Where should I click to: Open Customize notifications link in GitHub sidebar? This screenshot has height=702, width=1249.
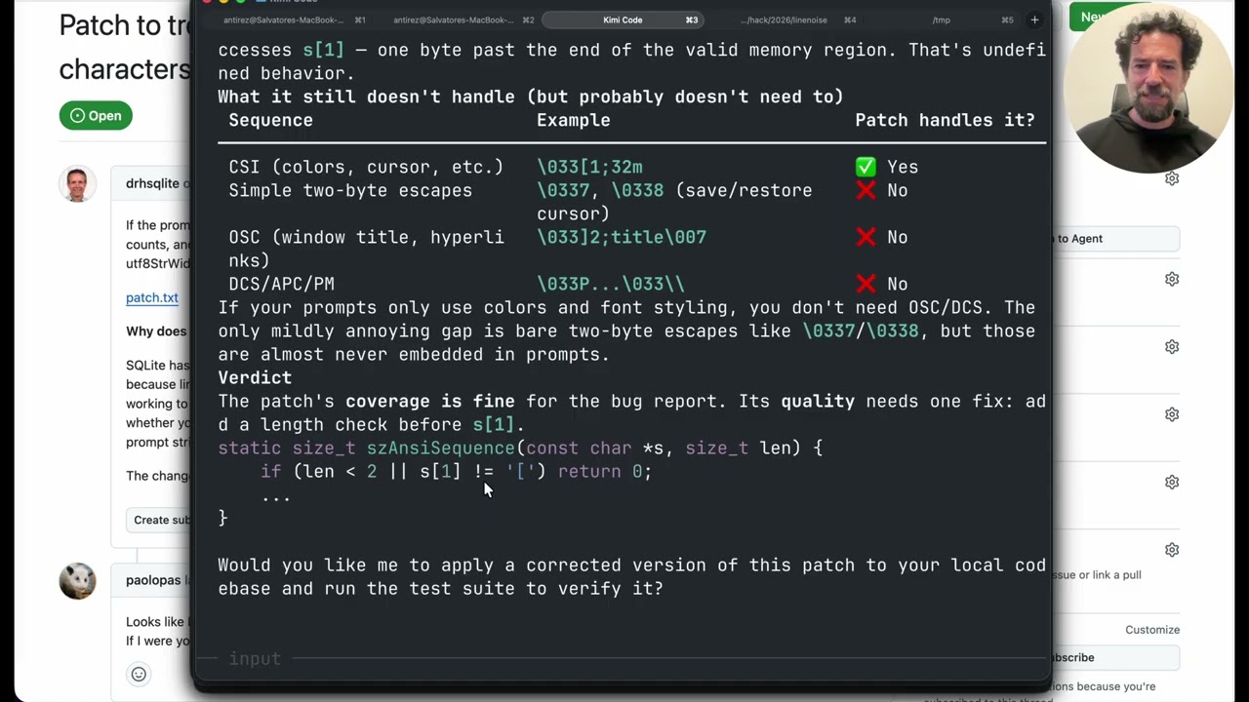(1152, 630)
